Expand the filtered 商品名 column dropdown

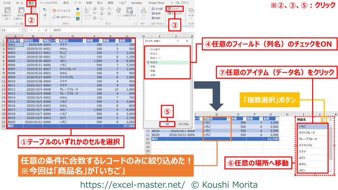point(229,119)
